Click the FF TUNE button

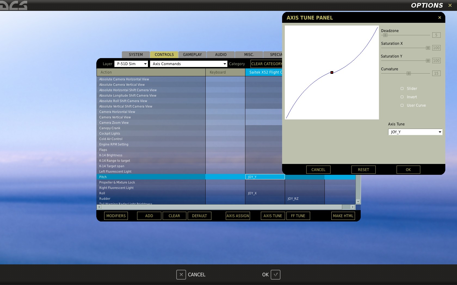(x=298, y=216)
